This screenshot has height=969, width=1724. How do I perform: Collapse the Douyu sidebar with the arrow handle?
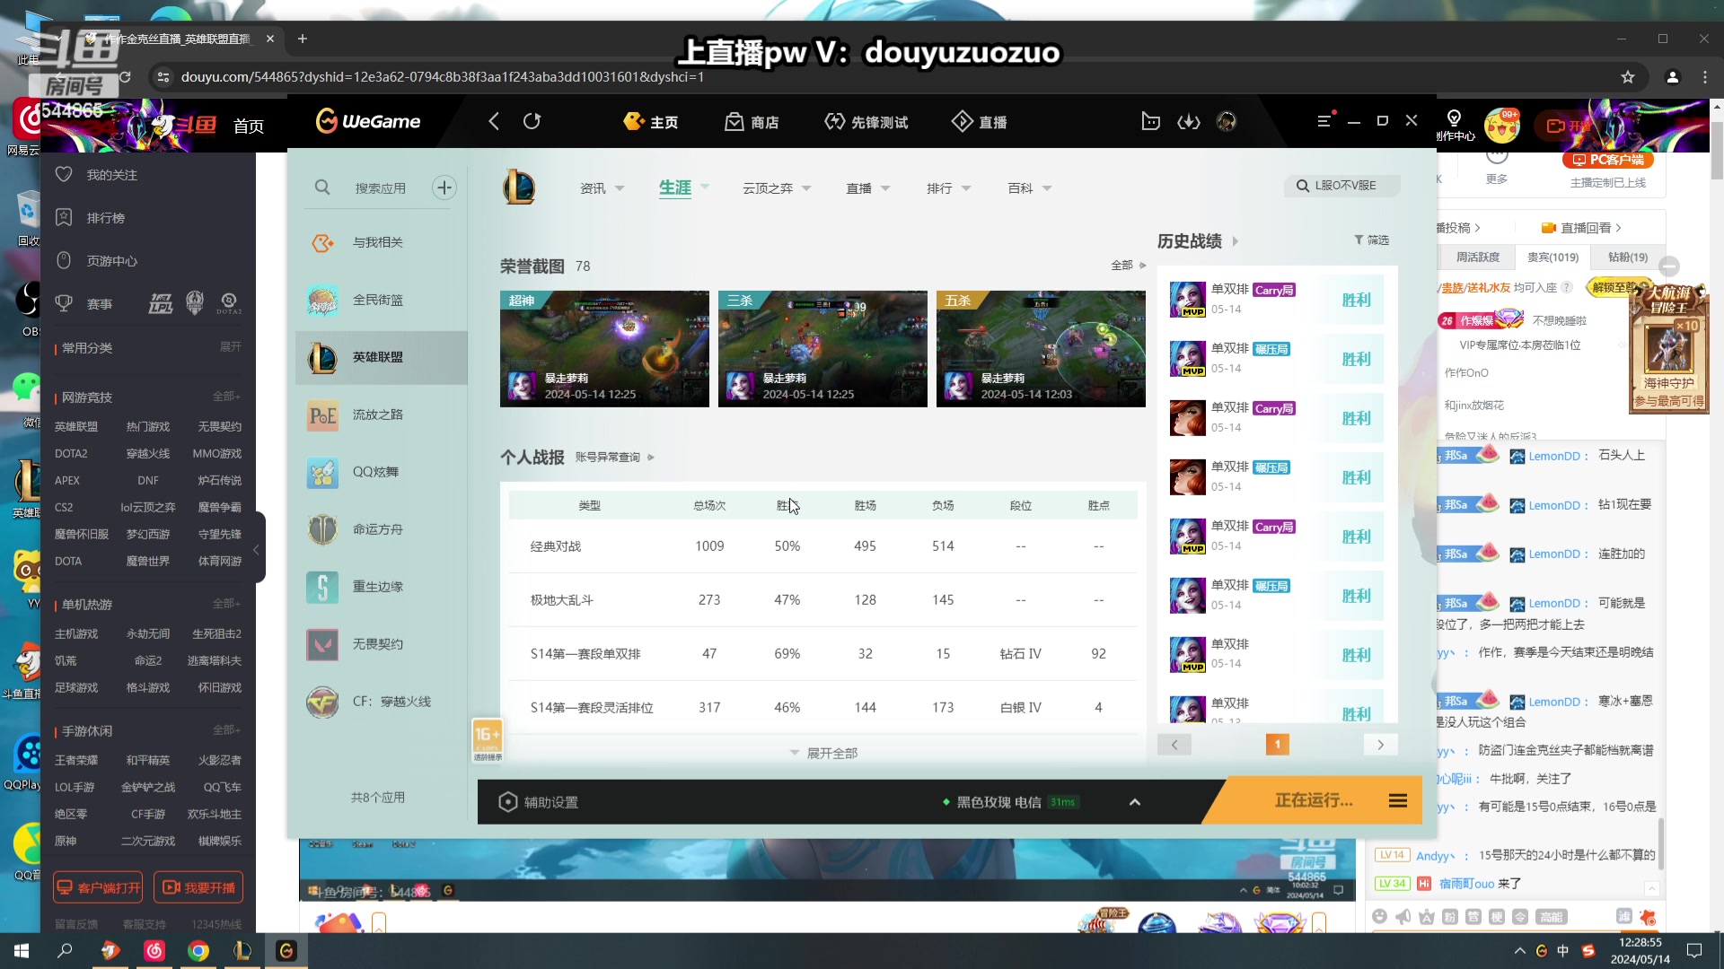[257, 549]
